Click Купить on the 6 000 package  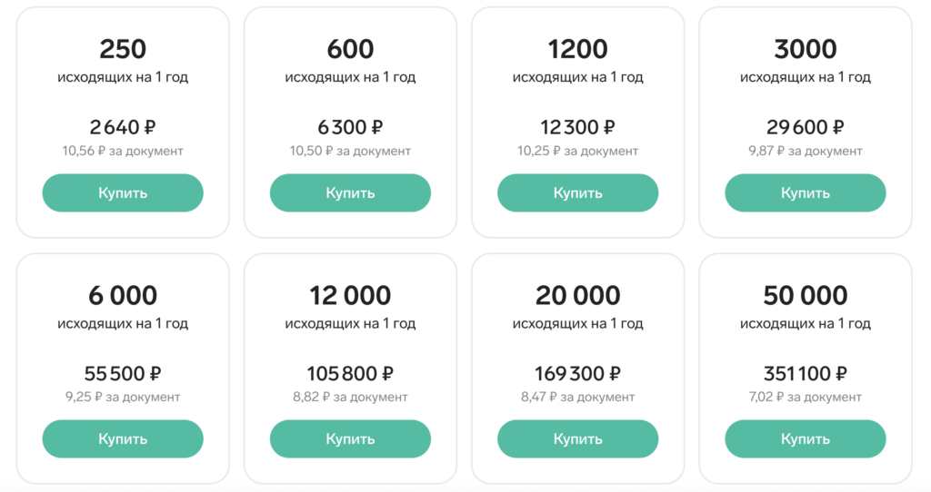click(x=123, y=438)
